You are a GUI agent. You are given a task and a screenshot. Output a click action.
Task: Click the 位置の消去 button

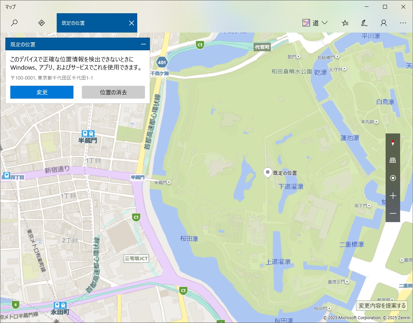(113, 92)
